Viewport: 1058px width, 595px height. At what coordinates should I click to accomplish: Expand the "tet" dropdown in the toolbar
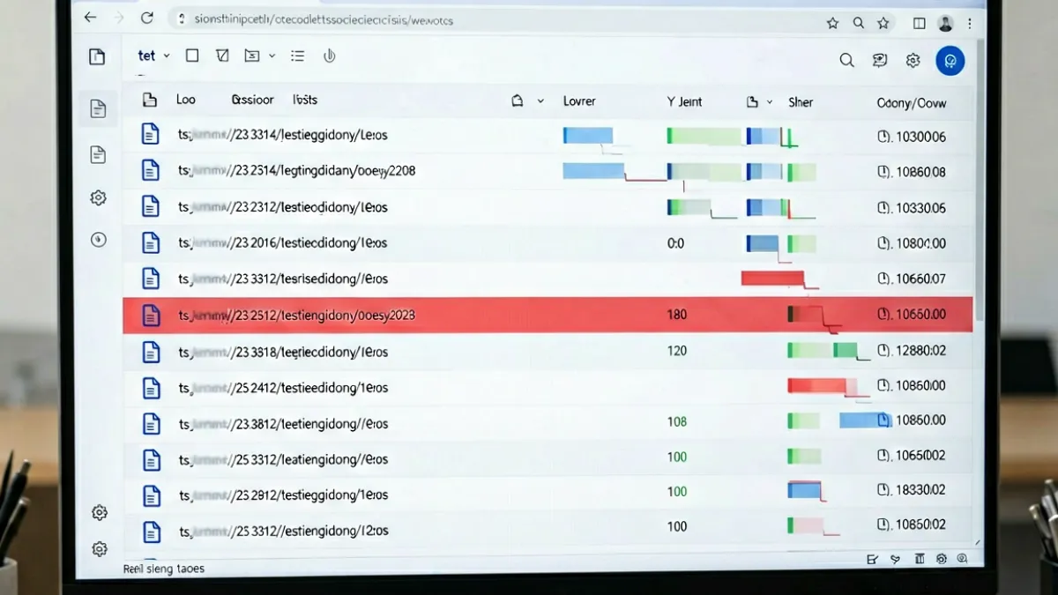[154, 56]
